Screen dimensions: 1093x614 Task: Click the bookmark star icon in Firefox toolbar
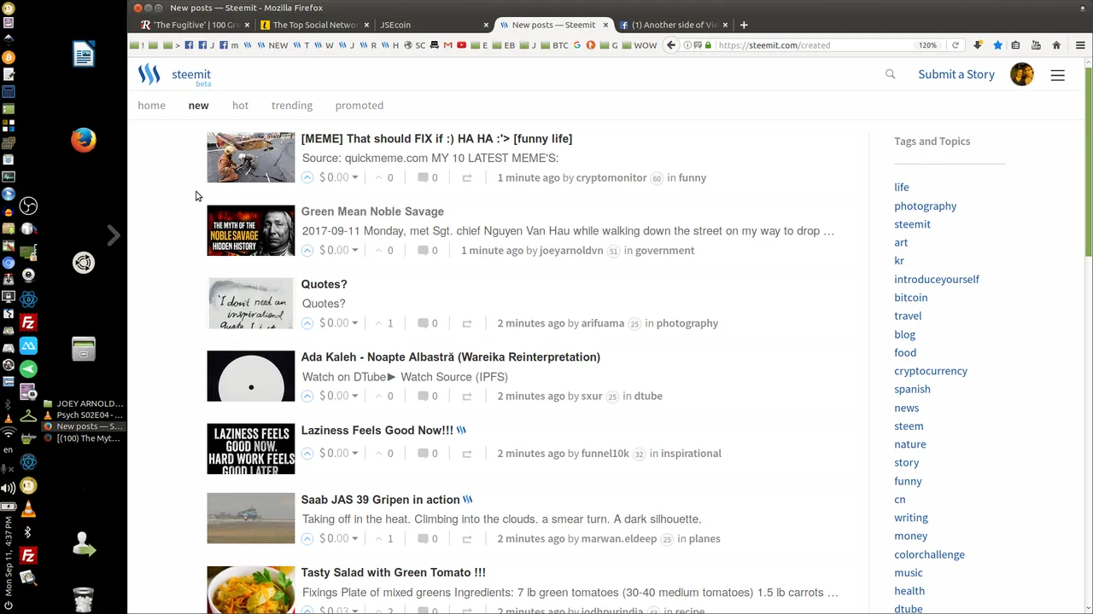pyautogui.click(x=997, y=45)
